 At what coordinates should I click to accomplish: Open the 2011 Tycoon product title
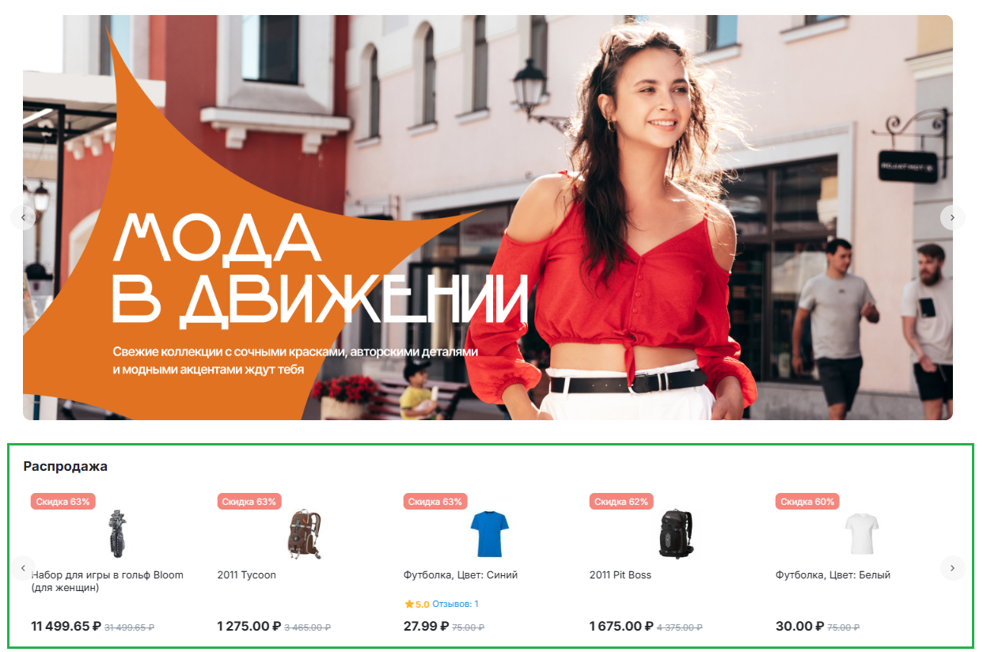click(247, 575)
